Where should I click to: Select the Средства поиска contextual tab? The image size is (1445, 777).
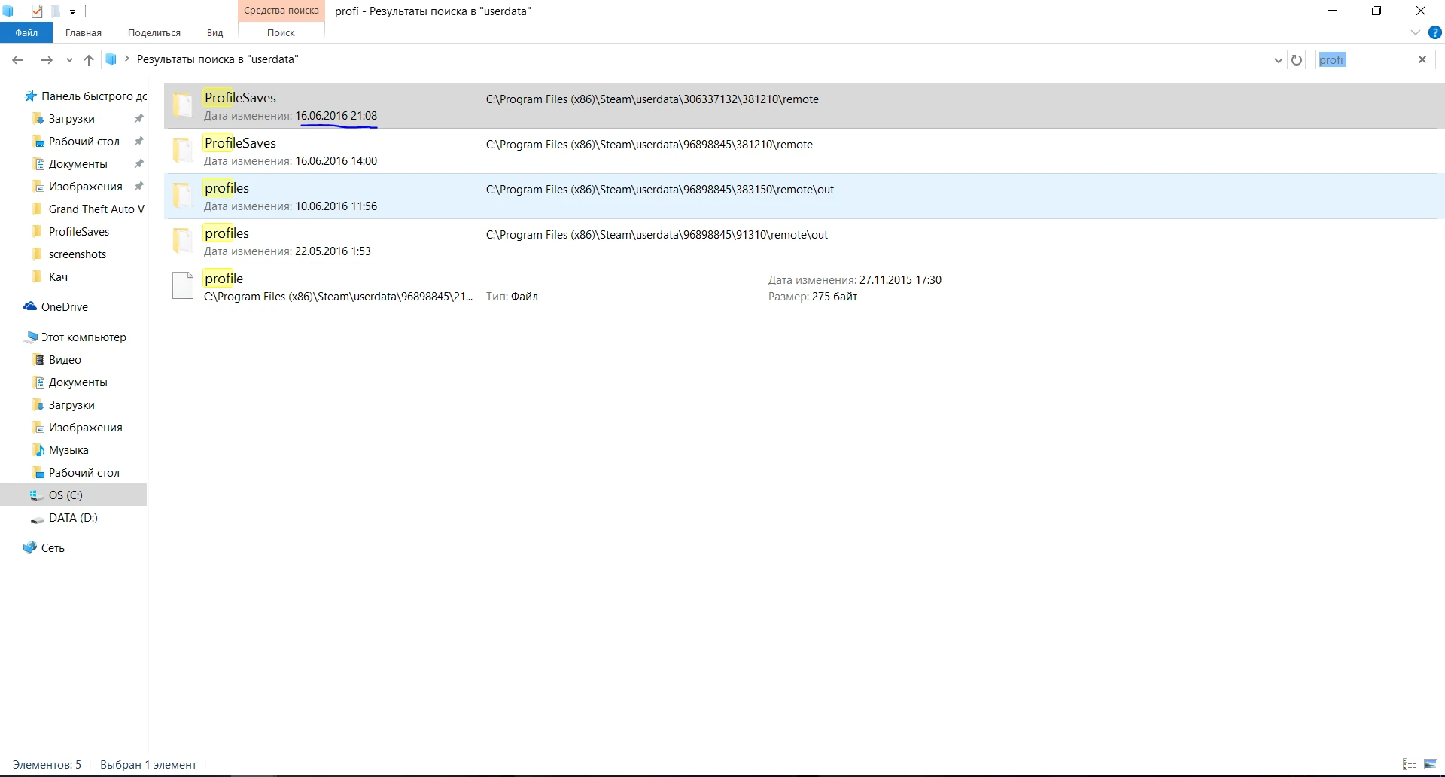click(x=281, y=11)
